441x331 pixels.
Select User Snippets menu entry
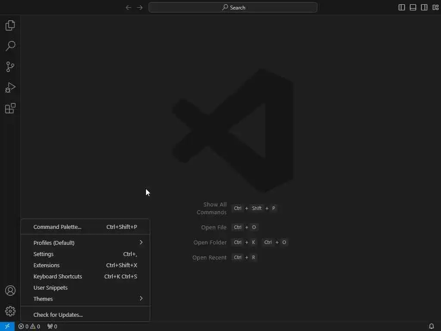pyautogui.click(x=85, y=287)
